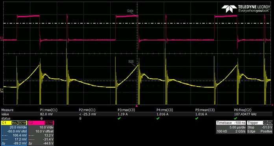Screen dimensions: 274x146
Task: Select the P1:max(C1) measurement column header
Action: (x=49, y=110)
